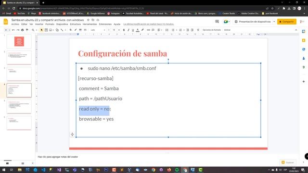This screenshot has height=173, width=308.
Task: Select slide 5 thumbnail
Action: pos(19,107)
